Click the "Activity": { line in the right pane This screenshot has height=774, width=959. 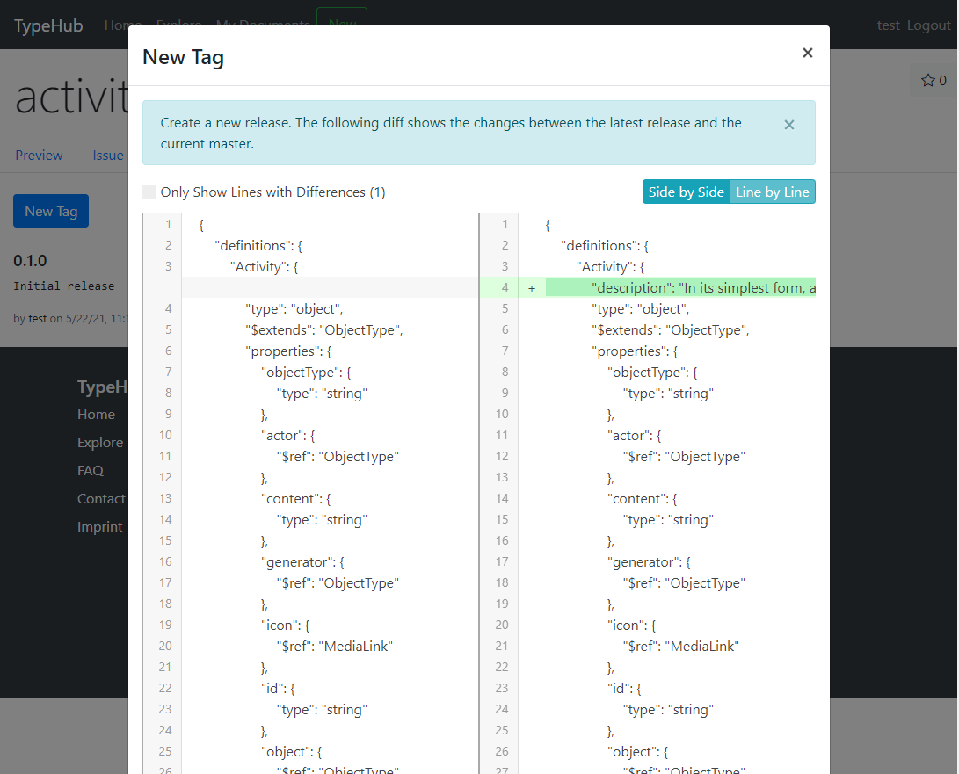tap(610, 266)
